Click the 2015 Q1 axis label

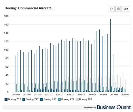[x=70, y=95]
